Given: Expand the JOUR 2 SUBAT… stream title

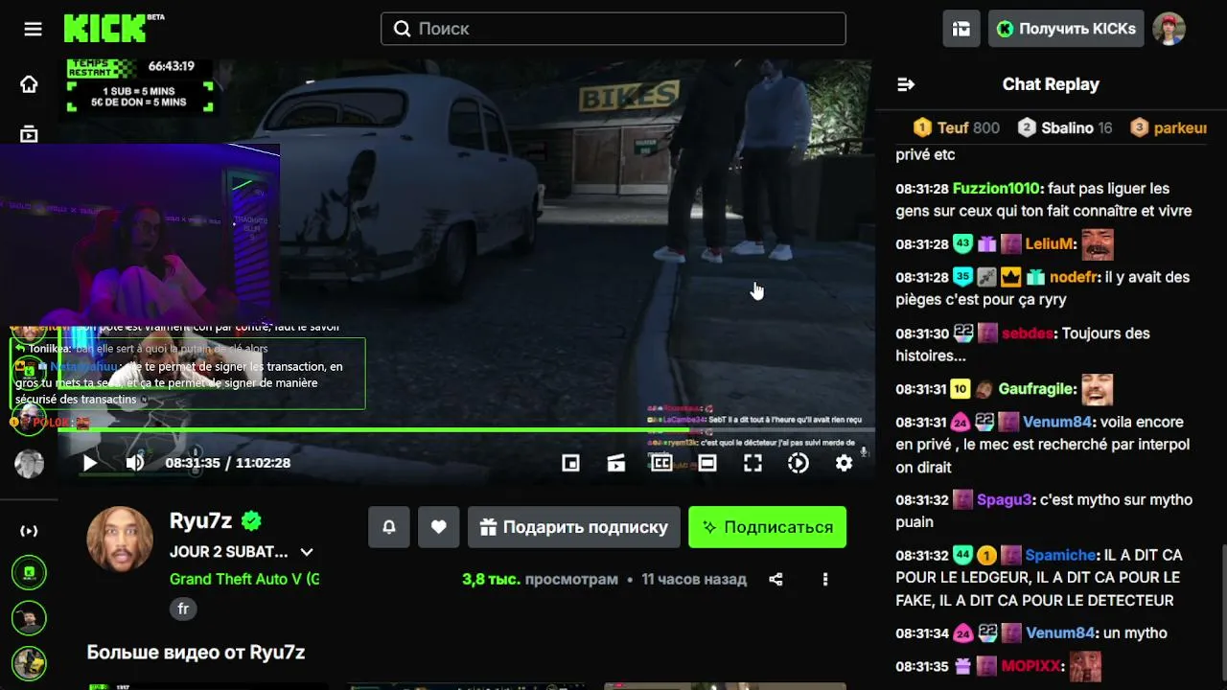Looking at the screenshot, I should (307, 552).
